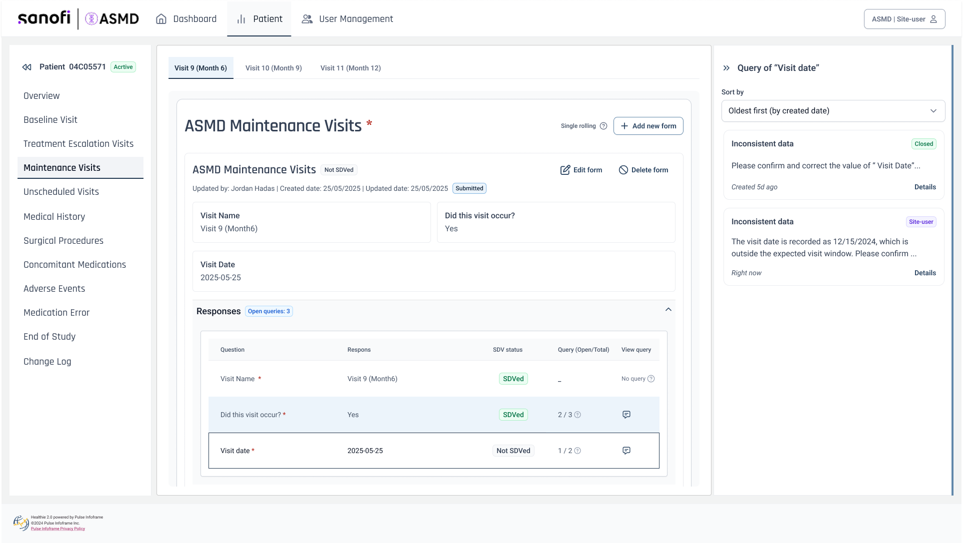Viewport: 963px width, 543px height.
Task: Click the Open queries: 3 badge
Action: [x=269, y=311]
